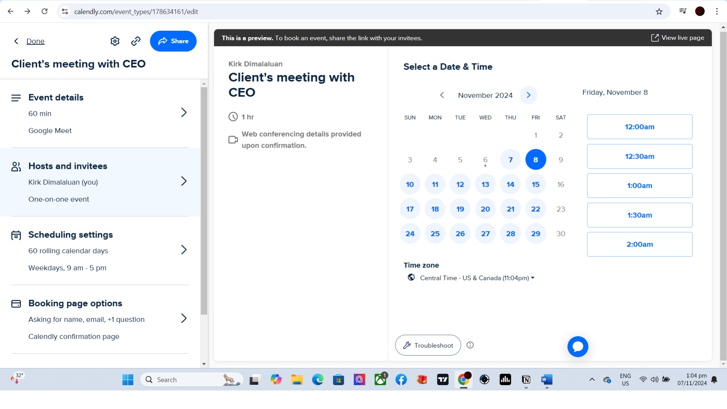Expand Scheduling settings section
The image size is (727, 409).
pos(184,250)
